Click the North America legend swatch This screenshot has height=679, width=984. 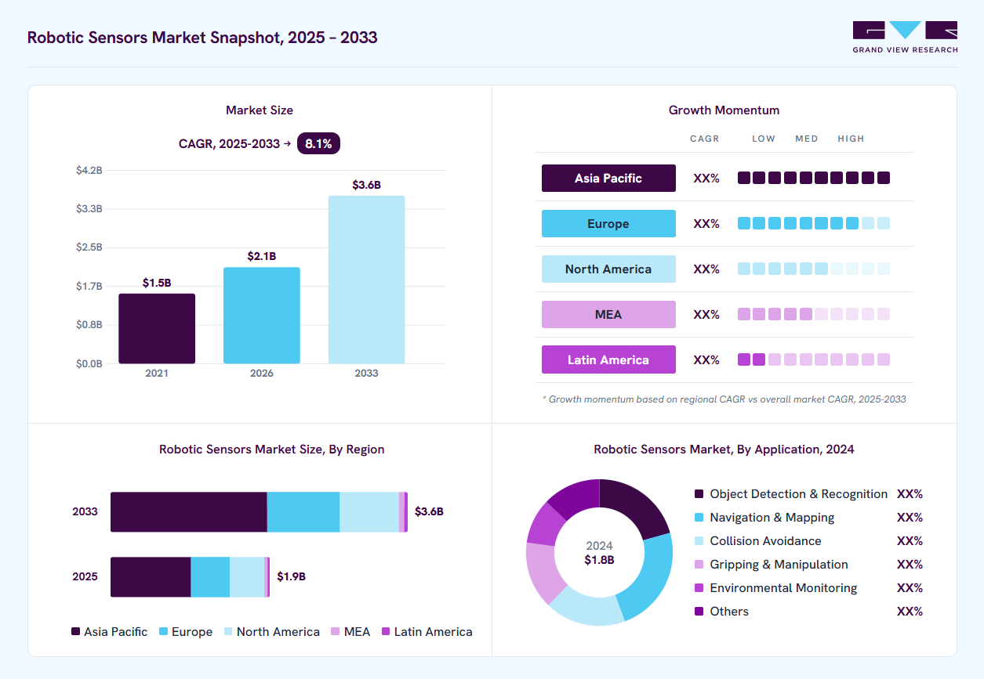pos(228,631)
